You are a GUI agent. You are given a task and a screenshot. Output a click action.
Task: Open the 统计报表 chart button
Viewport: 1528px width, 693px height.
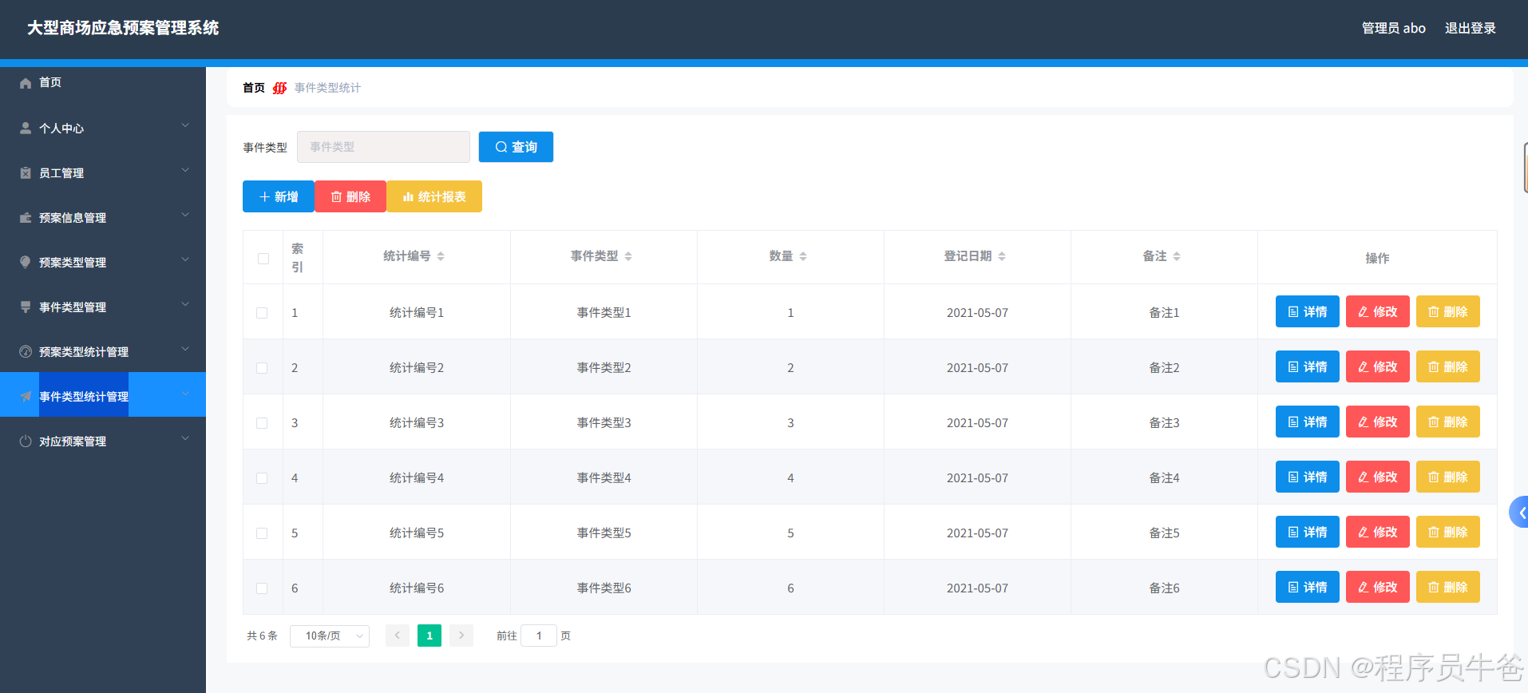point(434,196)
